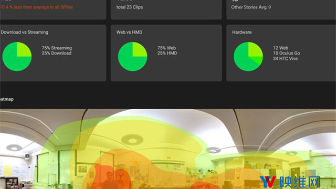Click the 75% Web legend entry
336x189 pixels.
(x=166, y=48)
